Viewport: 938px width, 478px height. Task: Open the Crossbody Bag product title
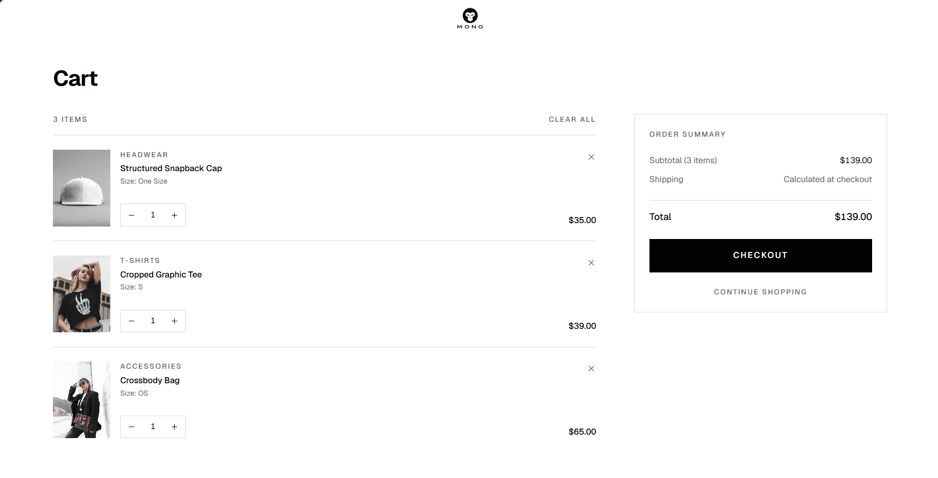[150, 380]
